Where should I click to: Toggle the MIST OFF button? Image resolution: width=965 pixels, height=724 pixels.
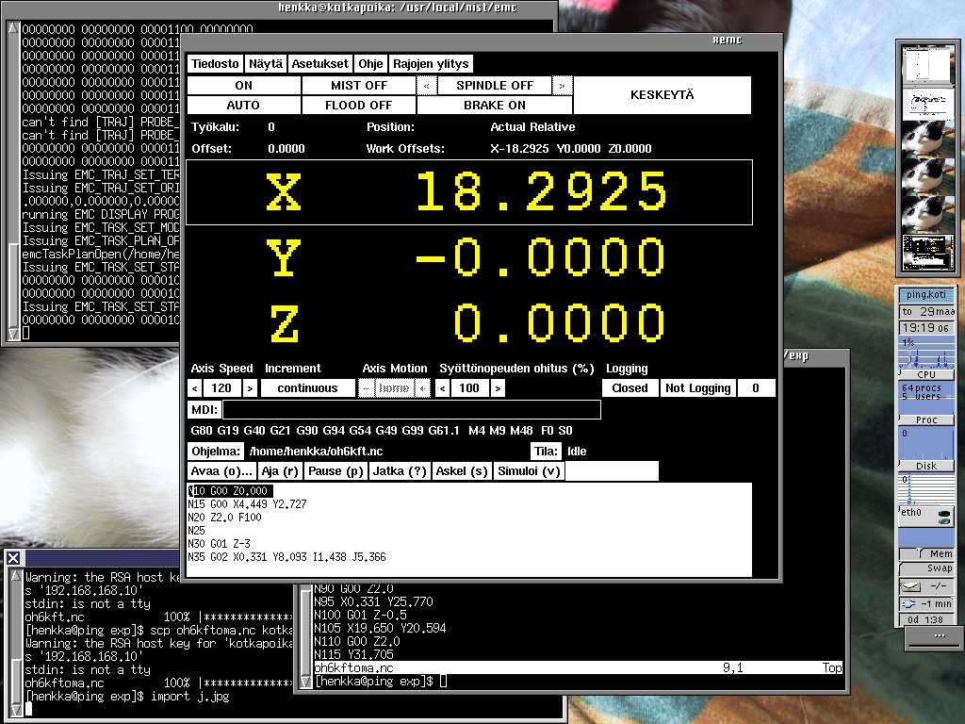359,86
